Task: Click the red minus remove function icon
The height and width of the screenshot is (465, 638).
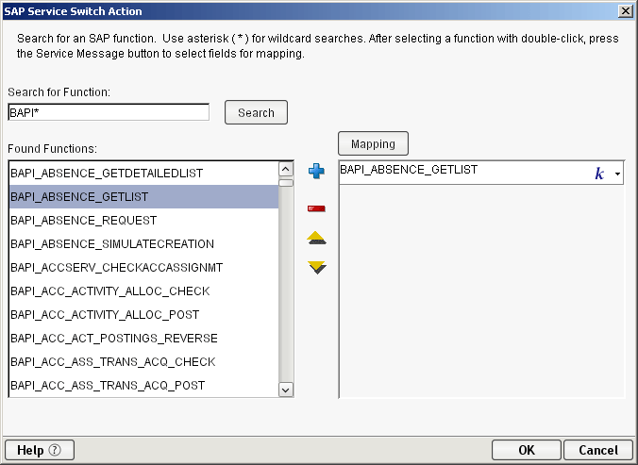Action: 316,208
